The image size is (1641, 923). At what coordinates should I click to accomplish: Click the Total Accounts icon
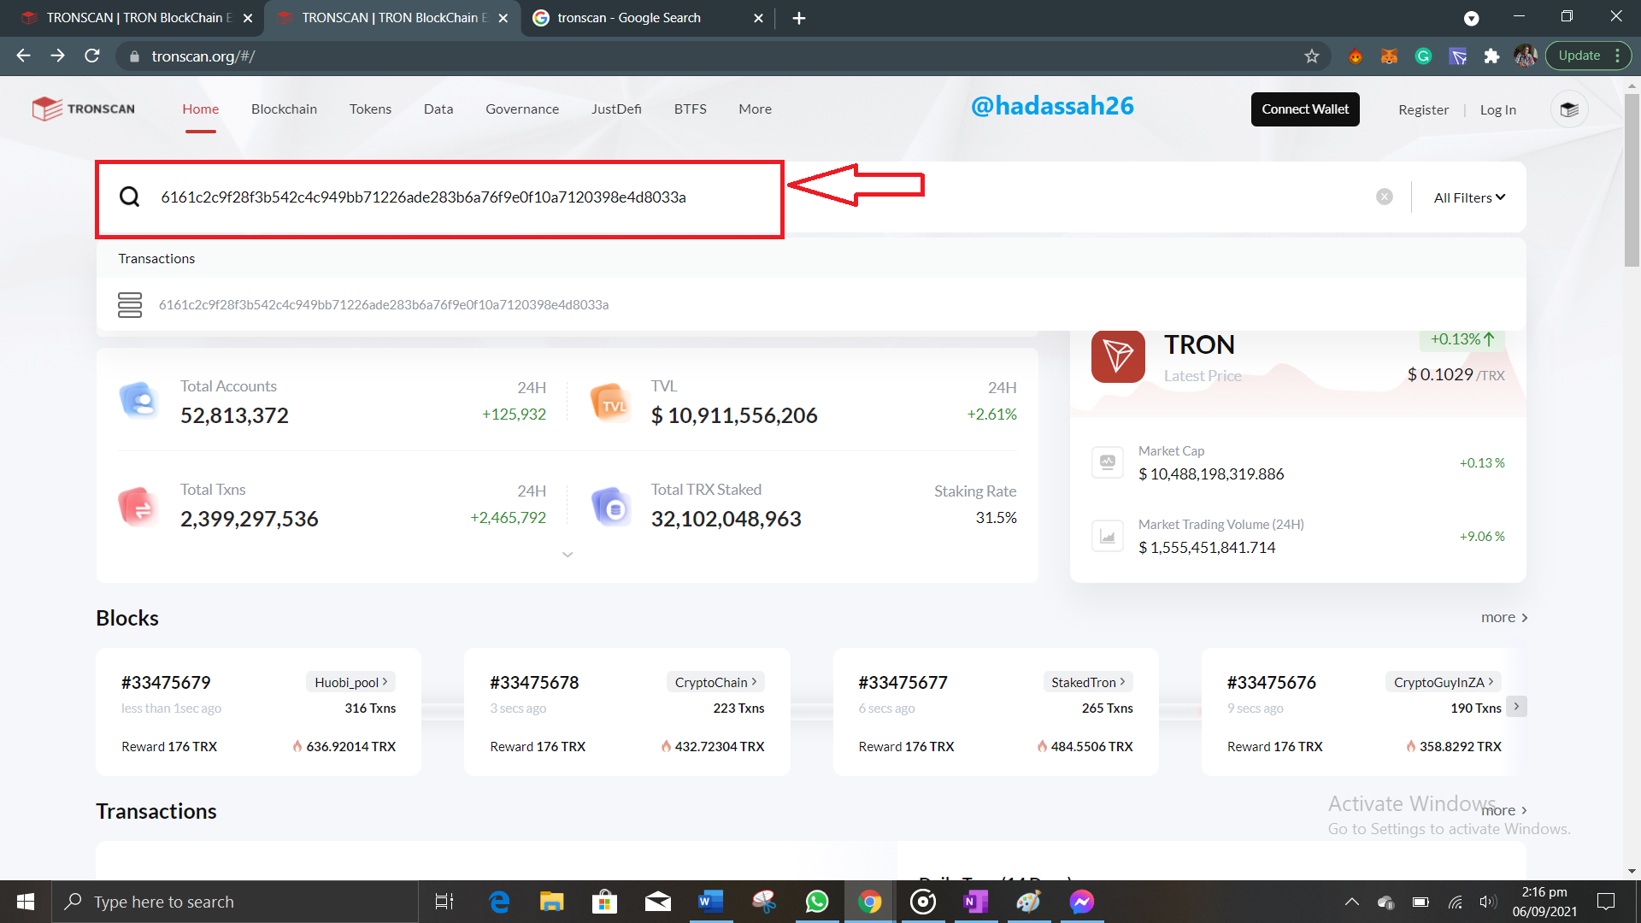click(x=139, y=400)
